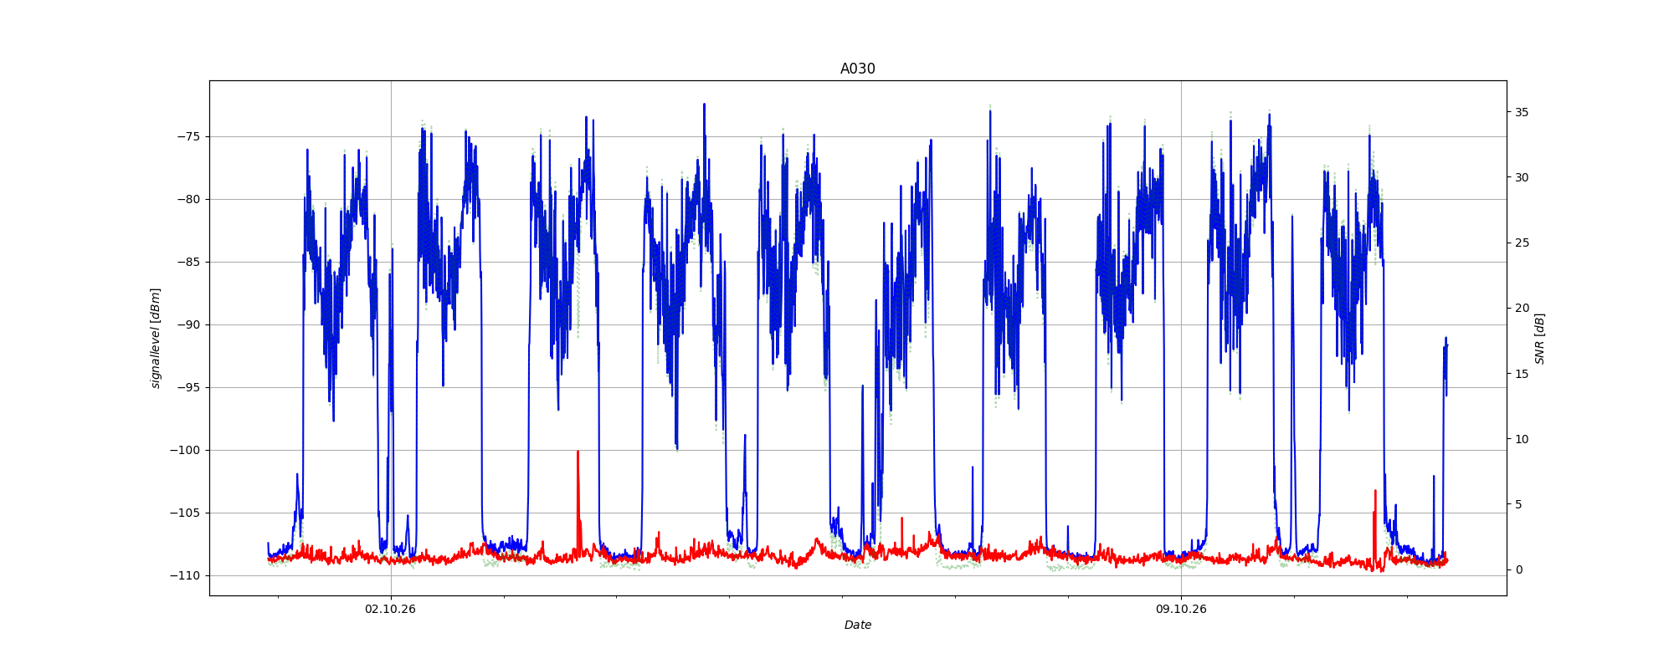
Task: Click the −95 signal level tick label
Action: (x=188, y=388)
